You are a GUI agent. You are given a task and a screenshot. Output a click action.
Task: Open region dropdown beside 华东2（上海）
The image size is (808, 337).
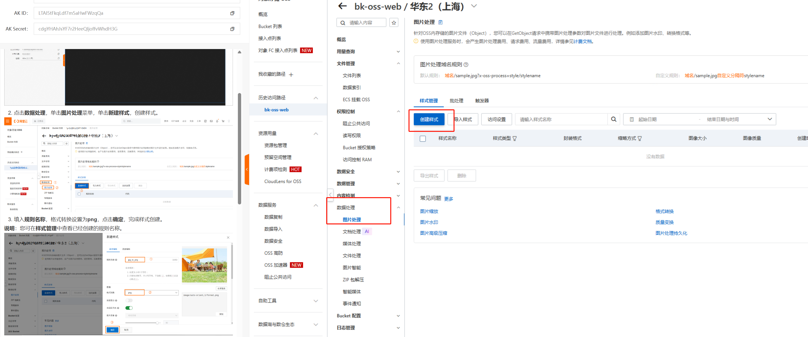474,6
